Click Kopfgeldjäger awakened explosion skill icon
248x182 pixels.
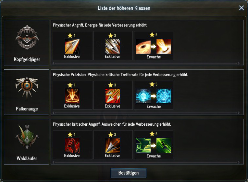coord(164,47)
